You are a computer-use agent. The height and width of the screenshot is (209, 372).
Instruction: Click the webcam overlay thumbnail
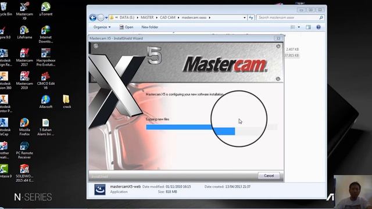click(353, 192)
